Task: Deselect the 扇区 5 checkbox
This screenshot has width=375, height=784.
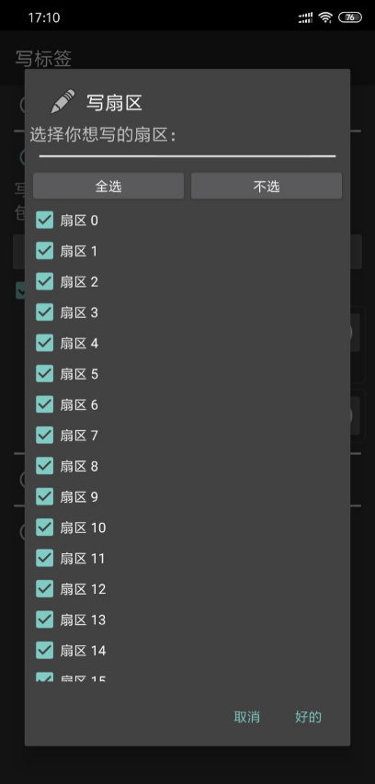Action: 44,373
